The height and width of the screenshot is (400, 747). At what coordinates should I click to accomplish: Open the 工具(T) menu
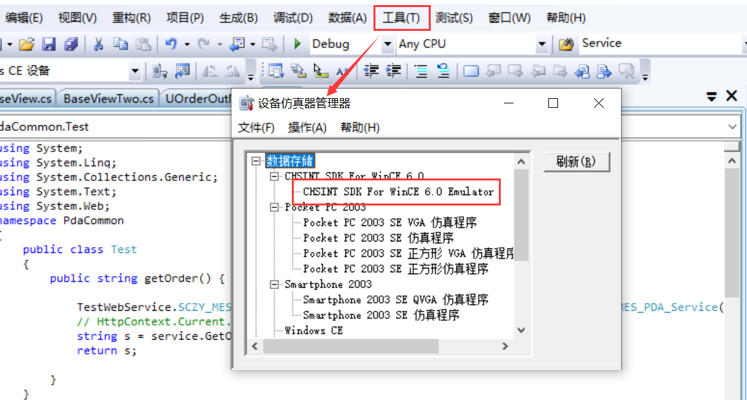point(401,18)
